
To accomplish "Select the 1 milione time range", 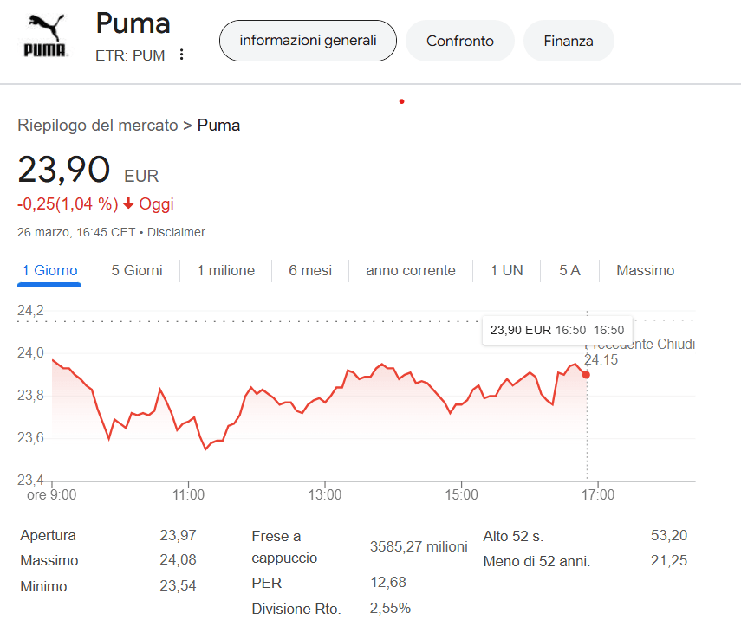I will coord(224,270).
